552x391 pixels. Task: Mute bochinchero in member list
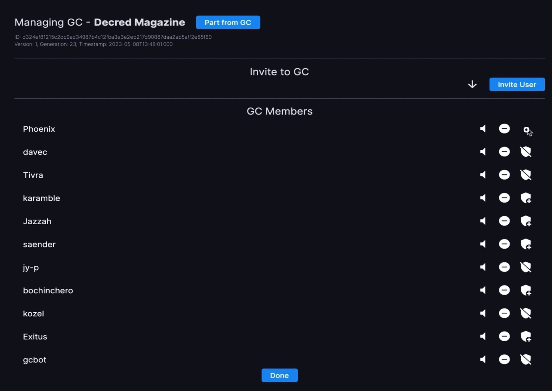pos(483,290)
